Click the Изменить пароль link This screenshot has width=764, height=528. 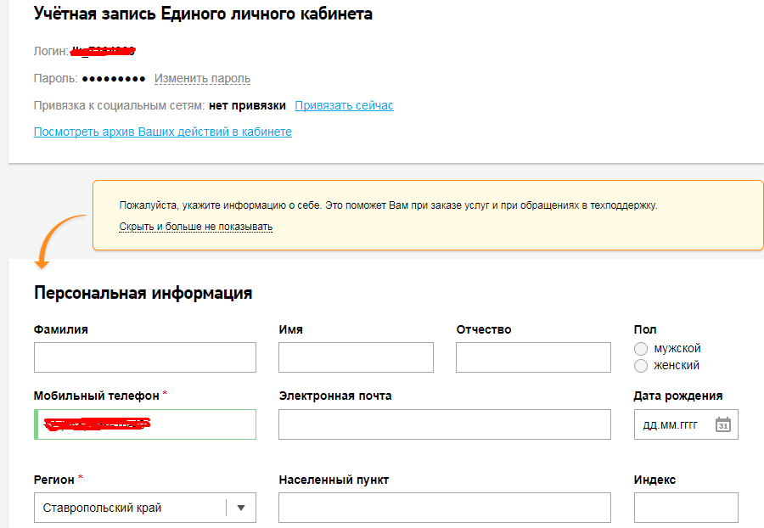(x=202, y=79)
